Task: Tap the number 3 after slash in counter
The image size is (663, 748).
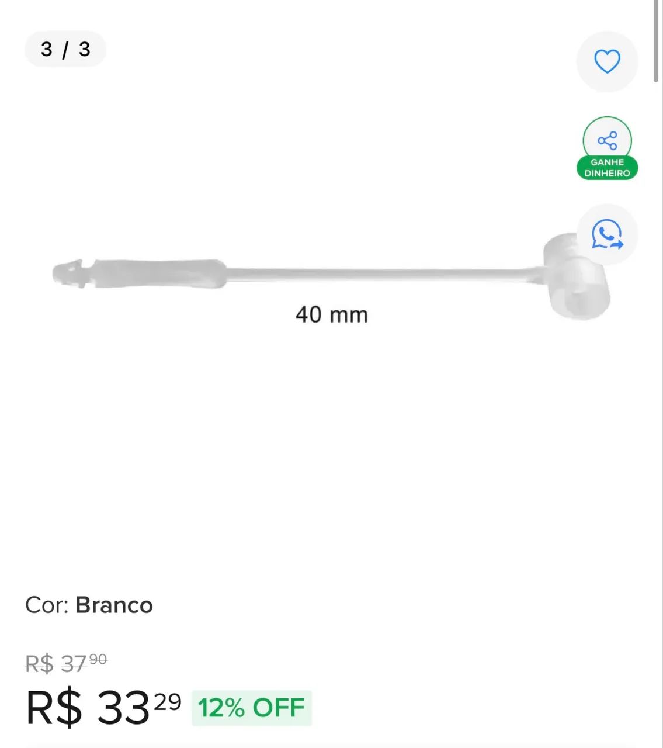Action: [x=85, y=49]
